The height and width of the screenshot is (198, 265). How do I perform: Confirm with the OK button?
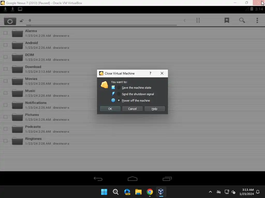pyautogui.click(x=110, y=109)
